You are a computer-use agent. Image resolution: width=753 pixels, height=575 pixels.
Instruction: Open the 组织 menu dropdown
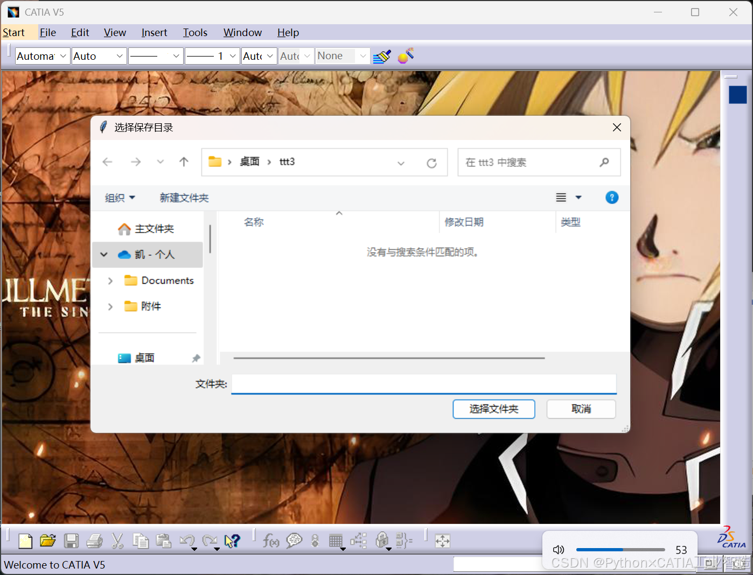click(x=120, y=198)
